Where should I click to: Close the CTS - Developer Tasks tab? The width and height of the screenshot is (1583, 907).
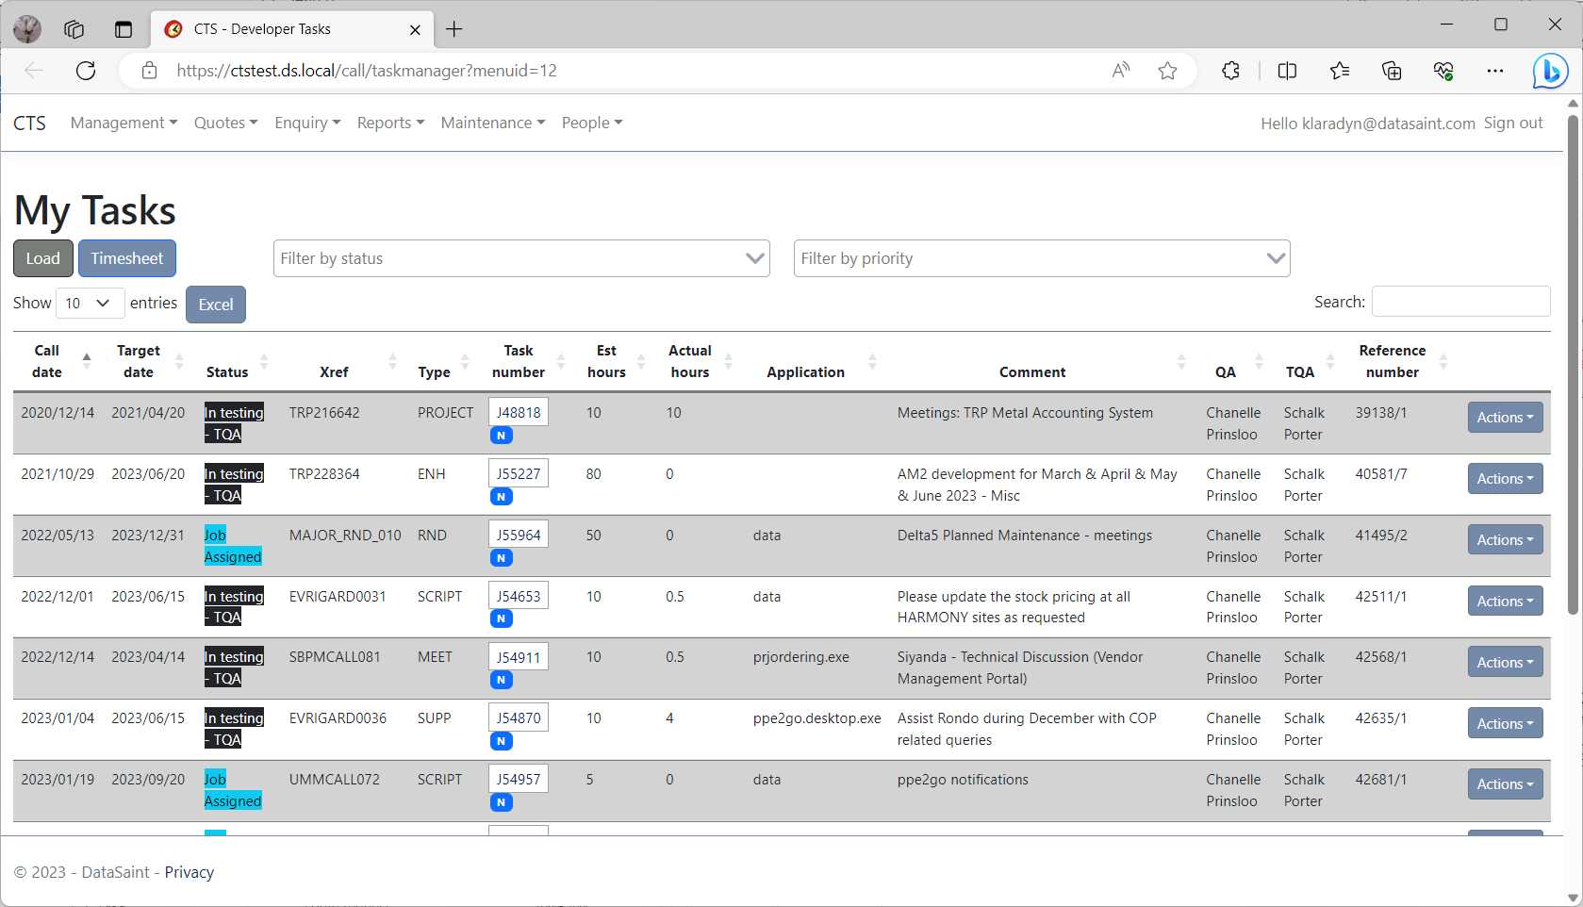point(415,29)
